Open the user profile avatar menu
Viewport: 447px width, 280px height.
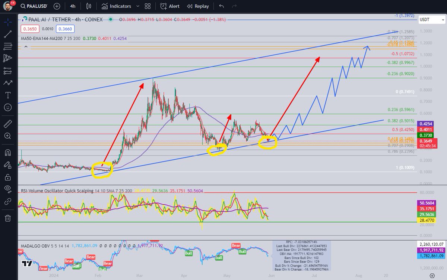click(9, 6)
